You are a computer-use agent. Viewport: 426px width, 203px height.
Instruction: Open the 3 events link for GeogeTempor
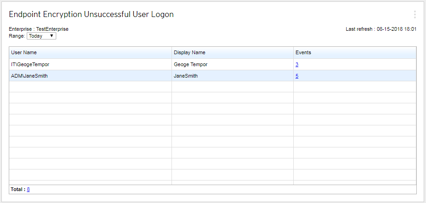(297, 65)
